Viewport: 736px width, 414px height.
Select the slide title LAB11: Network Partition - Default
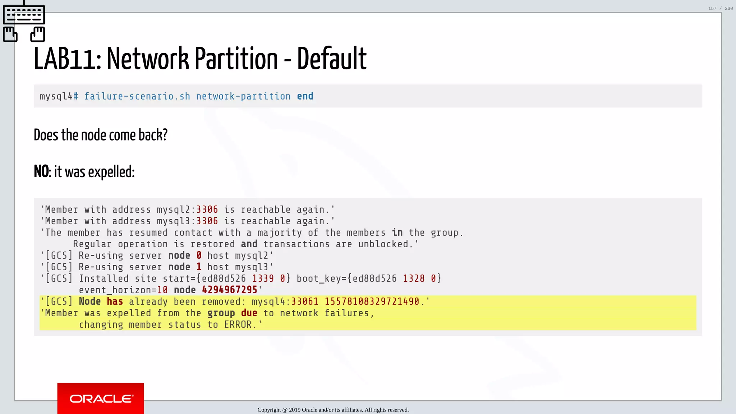click(x=200, y=59)
